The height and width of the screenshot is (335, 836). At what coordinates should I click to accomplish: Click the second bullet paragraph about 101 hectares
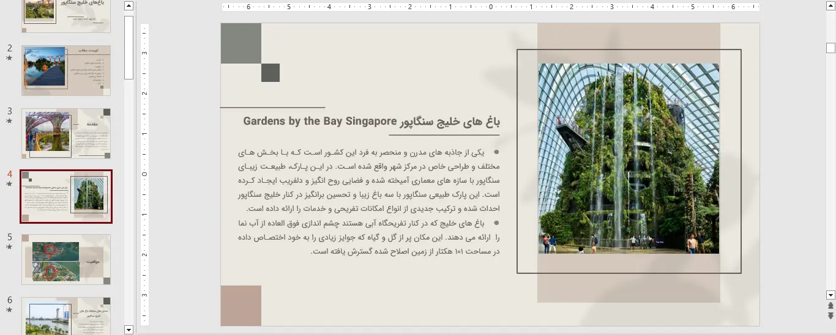(368, 238)
